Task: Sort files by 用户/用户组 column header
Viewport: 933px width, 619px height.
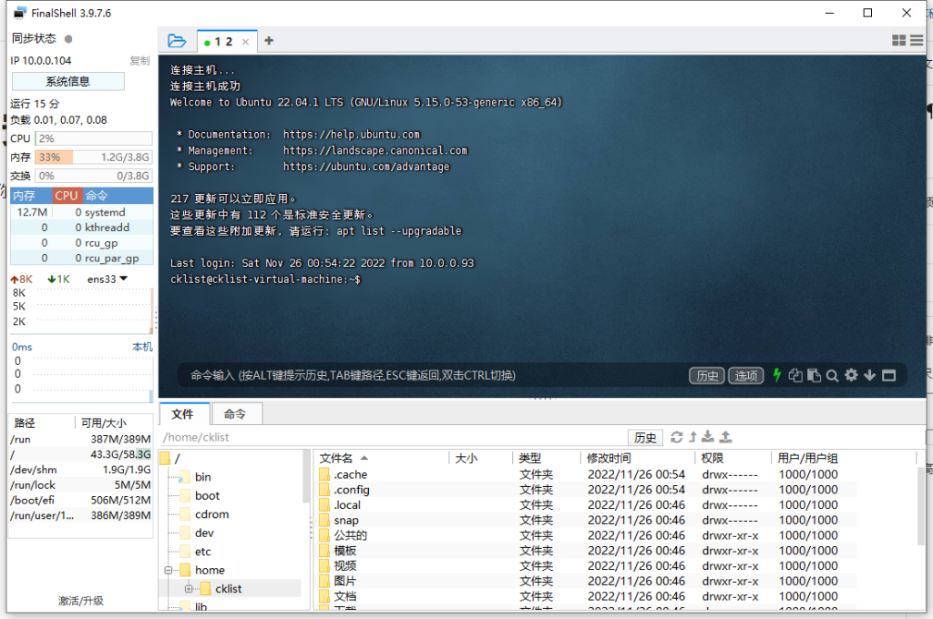Action: click(x=843, y=458)
